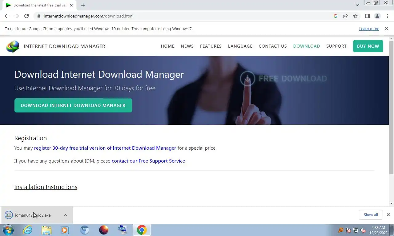Screen dimensions: 394x236
Task: Click Show all downloads button
Action: coord(371,215)
